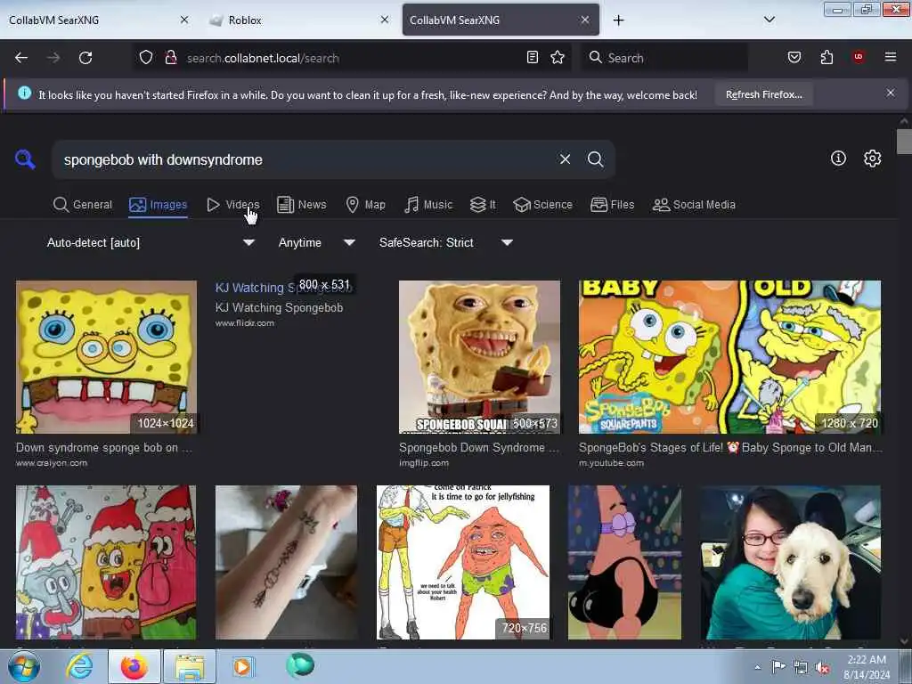
Task: Open the 1024×1024 craiyon sponge image
Action: [107, 357]
